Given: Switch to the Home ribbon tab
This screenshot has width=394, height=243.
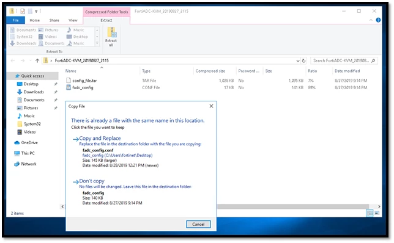Looking at the screenshot, I should tap(34, 20).
